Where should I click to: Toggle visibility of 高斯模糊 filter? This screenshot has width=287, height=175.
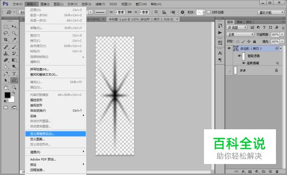point(244,63)
